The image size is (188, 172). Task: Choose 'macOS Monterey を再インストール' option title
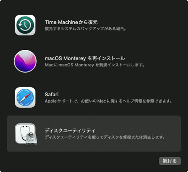(x=85, y=58)
